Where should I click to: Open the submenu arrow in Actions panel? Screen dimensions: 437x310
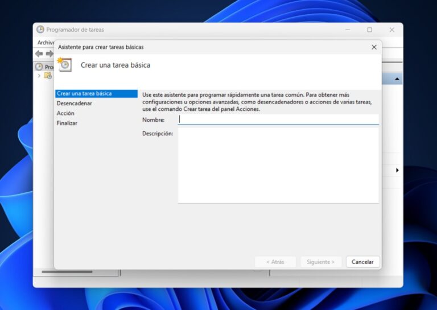pyautogui.click(x=397, y=170)
